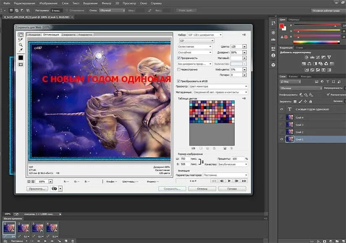Image resolution: width=346 pixels, height=243 pixels.
Task: Select the Zoom tool in Save for Web
Action: point(21,45)
